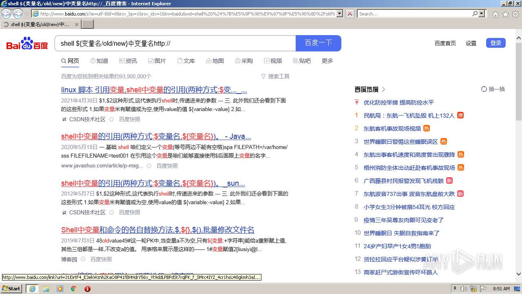Go forward with the browser Forward arrow
The height and width of the screenshot is (294, 522).
pos(18,14)
